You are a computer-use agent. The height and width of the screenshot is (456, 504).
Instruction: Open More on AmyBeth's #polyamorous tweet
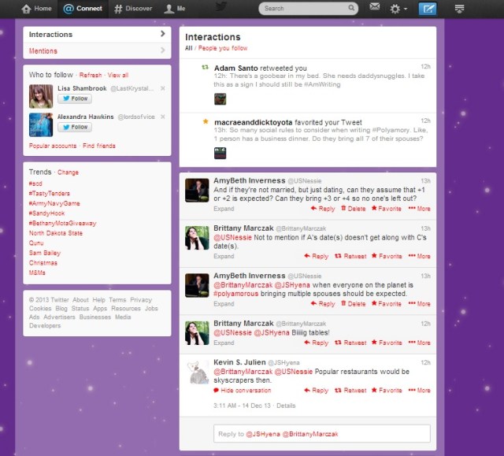419,304
